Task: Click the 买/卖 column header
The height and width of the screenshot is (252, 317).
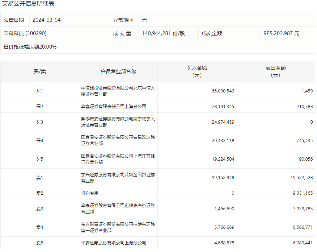Action: click(40, 71)
